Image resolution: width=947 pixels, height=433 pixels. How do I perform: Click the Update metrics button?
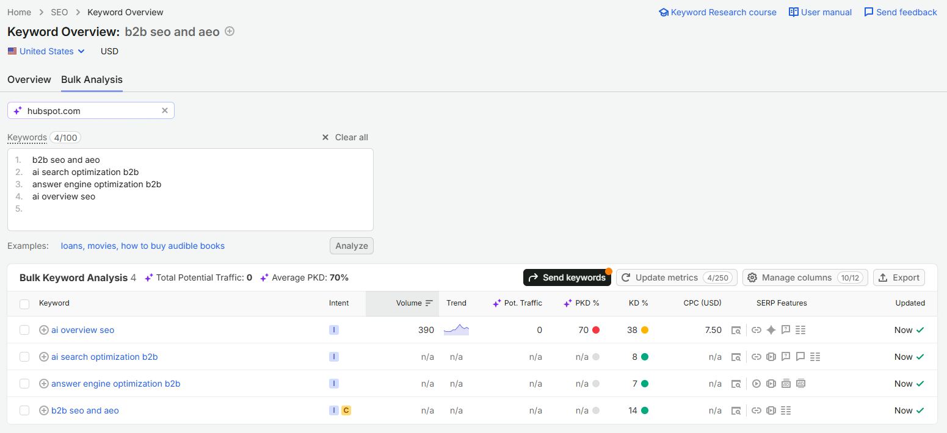(677, 277)
